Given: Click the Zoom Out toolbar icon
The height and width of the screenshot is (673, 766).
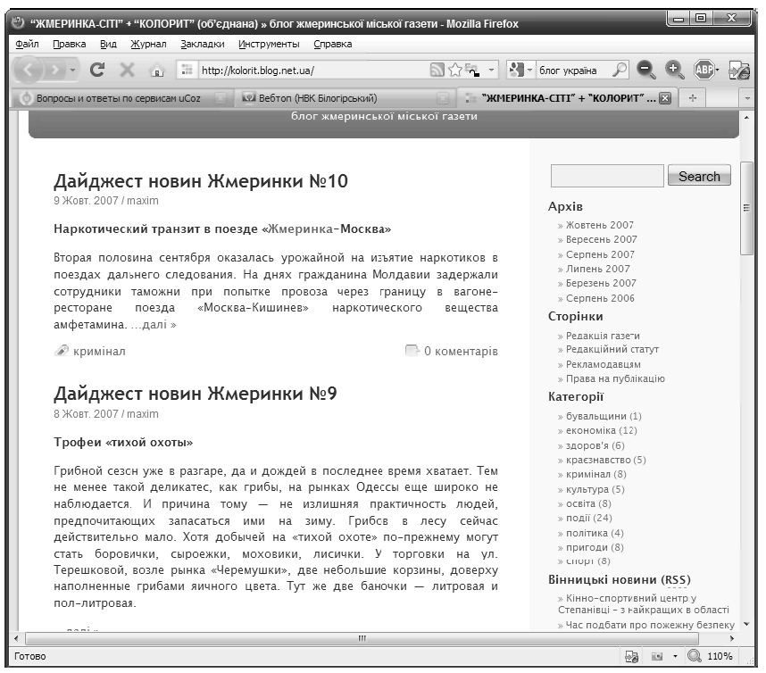Looking at the screenshot, I should [645, 71].
